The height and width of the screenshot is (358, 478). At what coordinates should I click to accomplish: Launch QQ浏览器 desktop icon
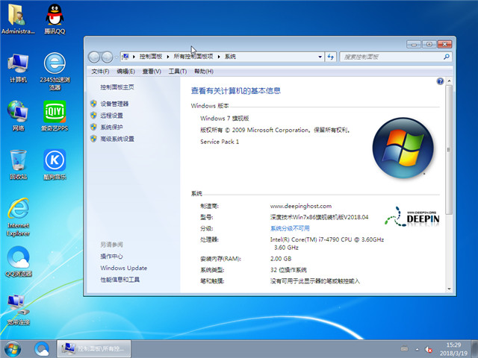click(18, 262)
